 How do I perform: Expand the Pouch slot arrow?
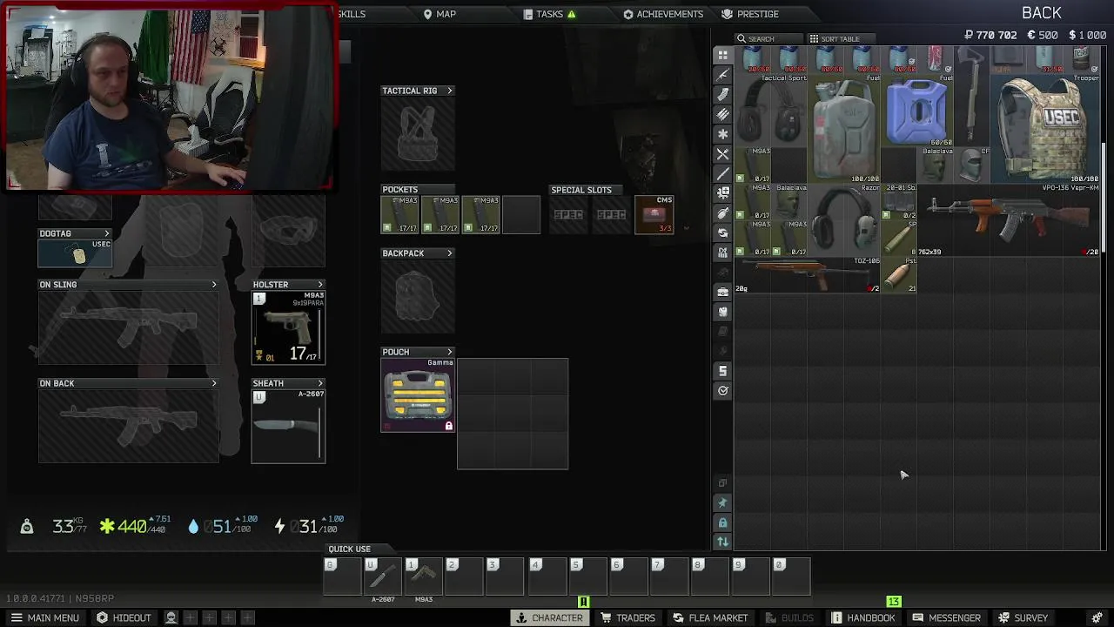tap(449, 352)
